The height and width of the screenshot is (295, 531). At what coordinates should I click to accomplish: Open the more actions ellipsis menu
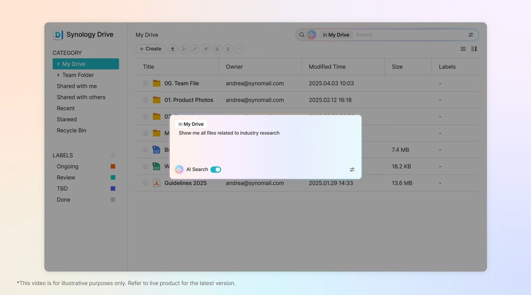point(239,49)
